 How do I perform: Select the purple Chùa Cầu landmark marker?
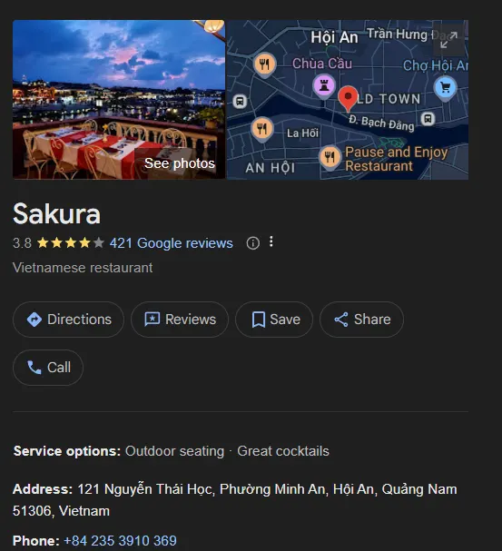coord(324,86)
